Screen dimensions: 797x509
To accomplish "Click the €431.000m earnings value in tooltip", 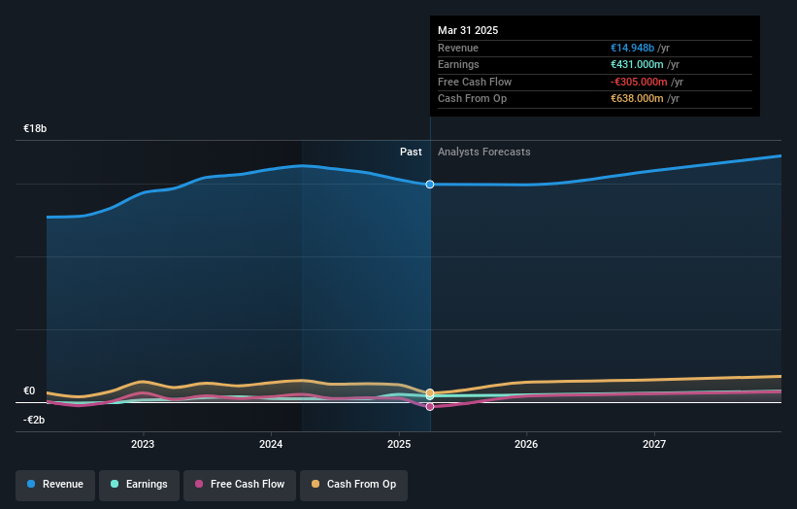I will click(637, 64).
